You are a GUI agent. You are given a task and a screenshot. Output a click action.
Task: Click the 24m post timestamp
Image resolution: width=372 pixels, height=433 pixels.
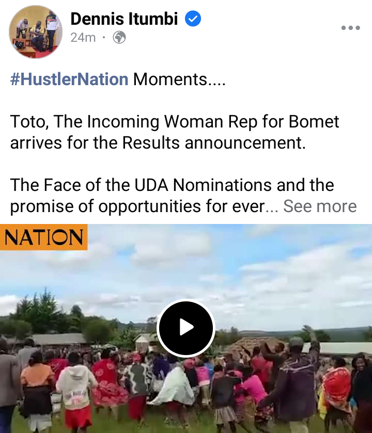coord(83,38)
